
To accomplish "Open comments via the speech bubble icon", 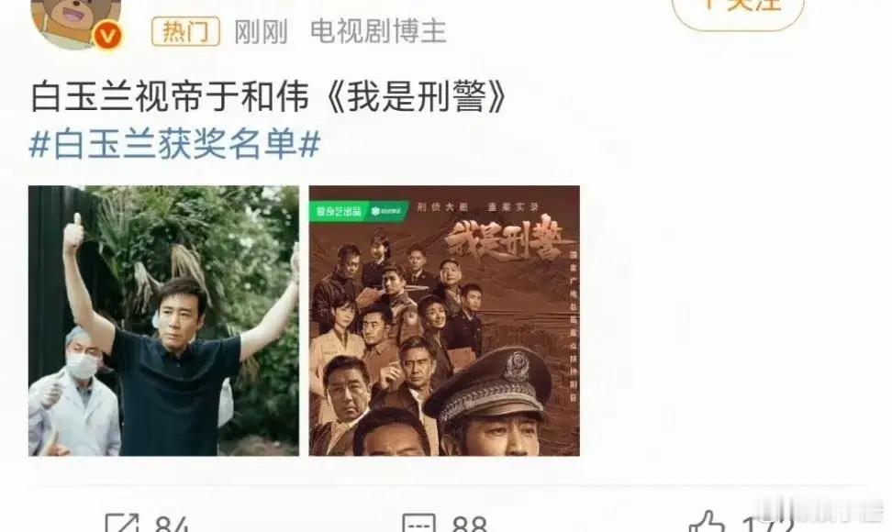I will click(x=418, y=523).
